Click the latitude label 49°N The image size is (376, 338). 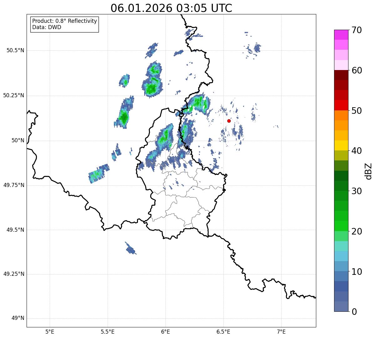click(x=18, y=318)
